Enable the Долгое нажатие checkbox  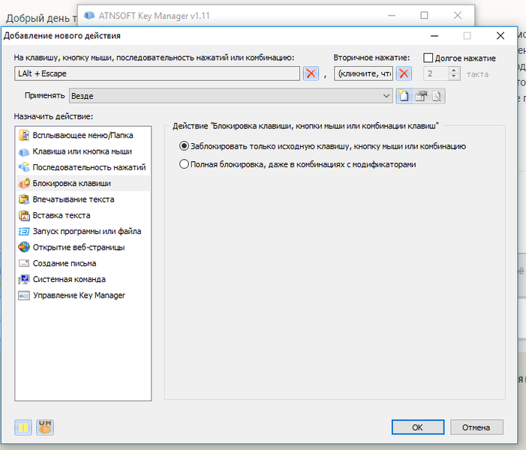(x=428, y=58)
